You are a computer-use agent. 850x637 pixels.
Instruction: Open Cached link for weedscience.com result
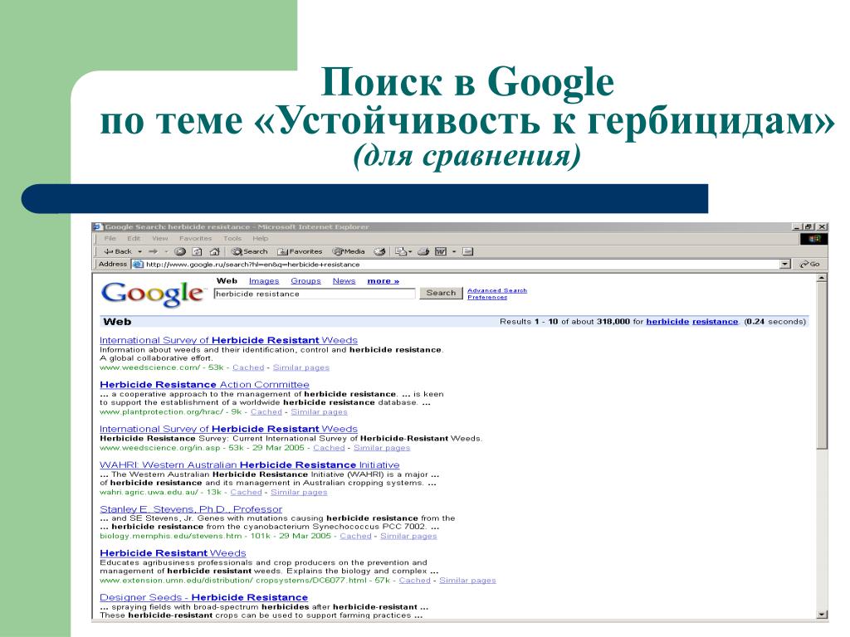point(248,367)
